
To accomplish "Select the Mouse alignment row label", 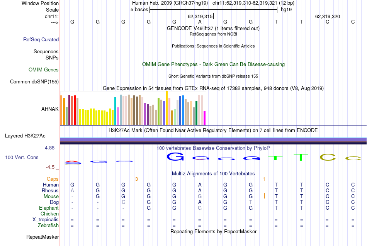I will coord(51,197).
